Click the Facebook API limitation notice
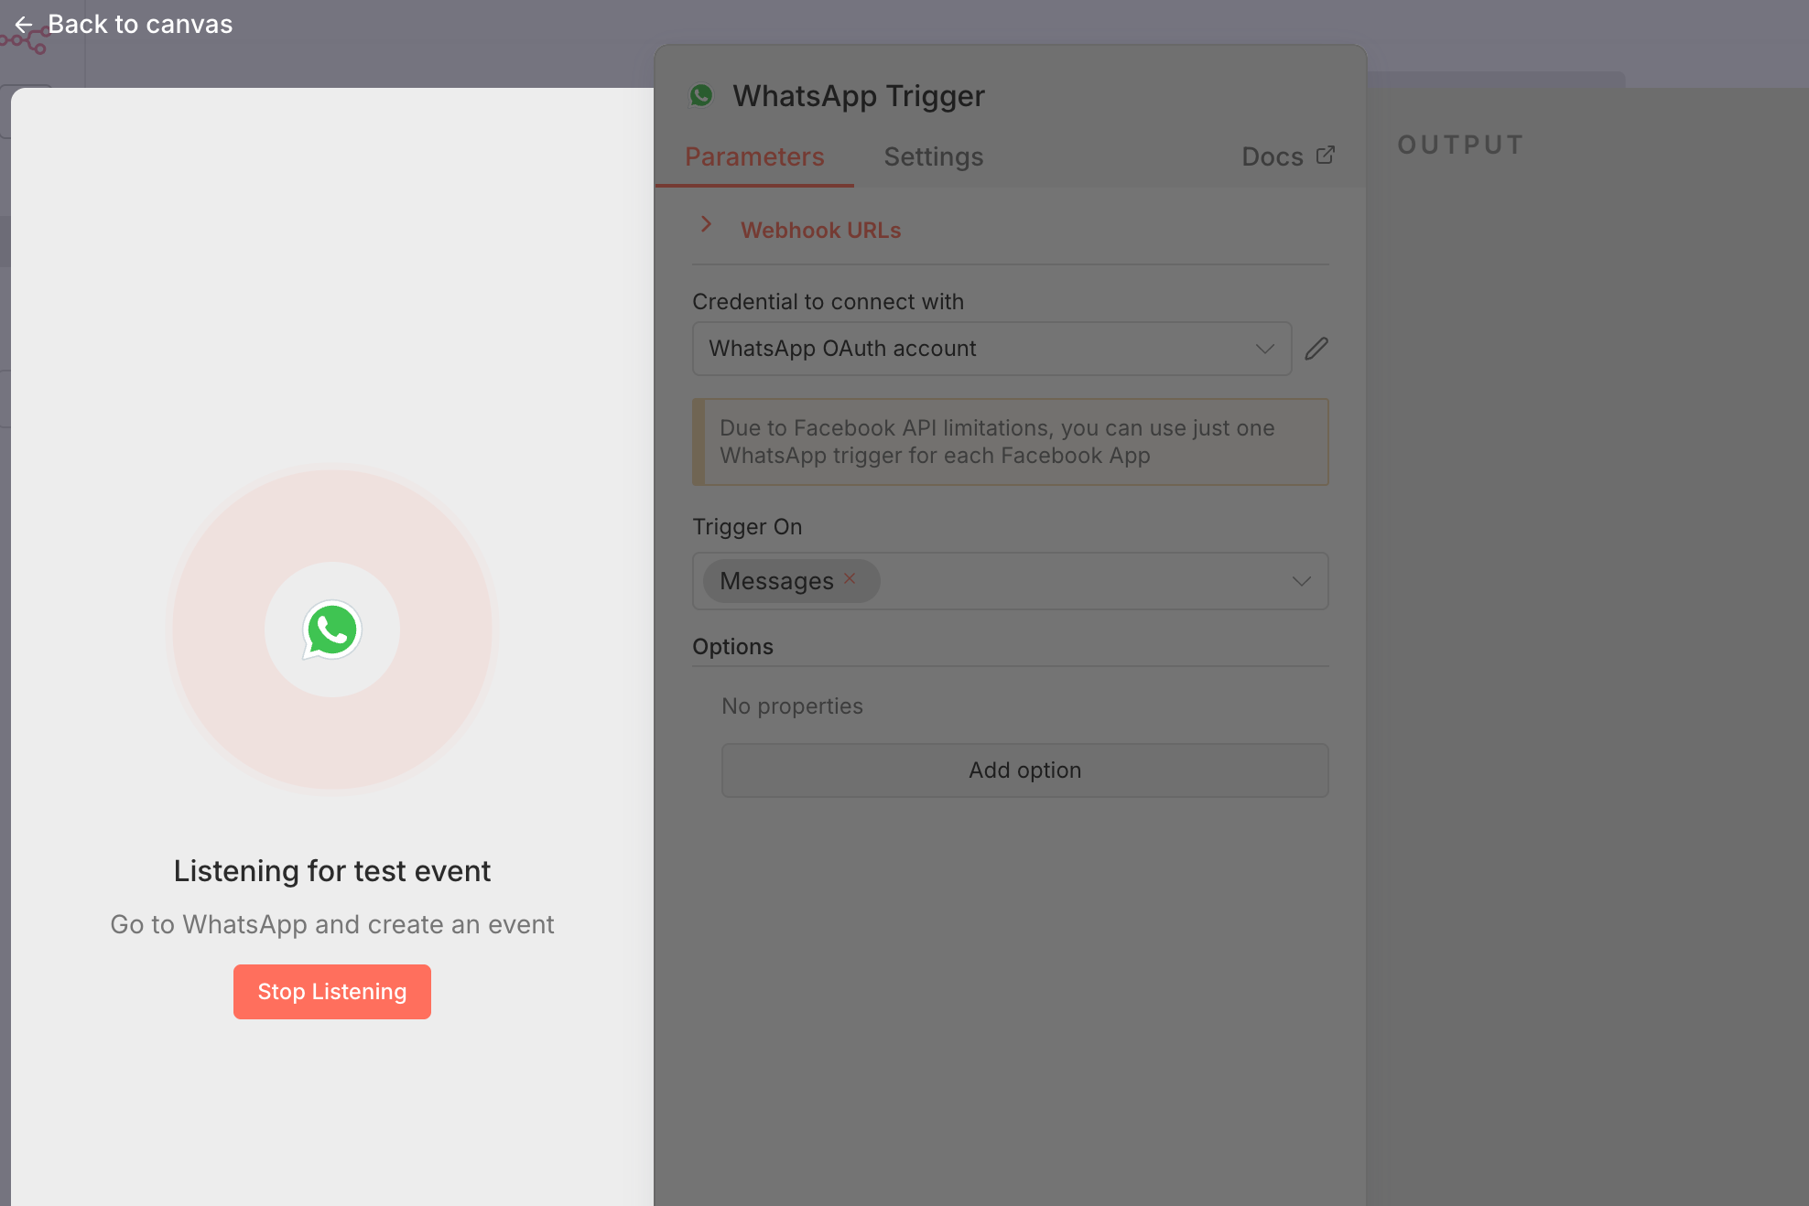 [1010, 442]
